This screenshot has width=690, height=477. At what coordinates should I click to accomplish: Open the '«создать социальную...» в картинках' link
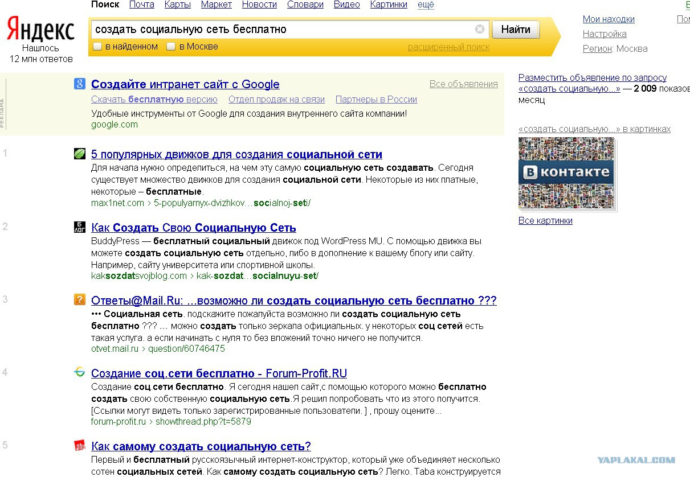point(594,129)
